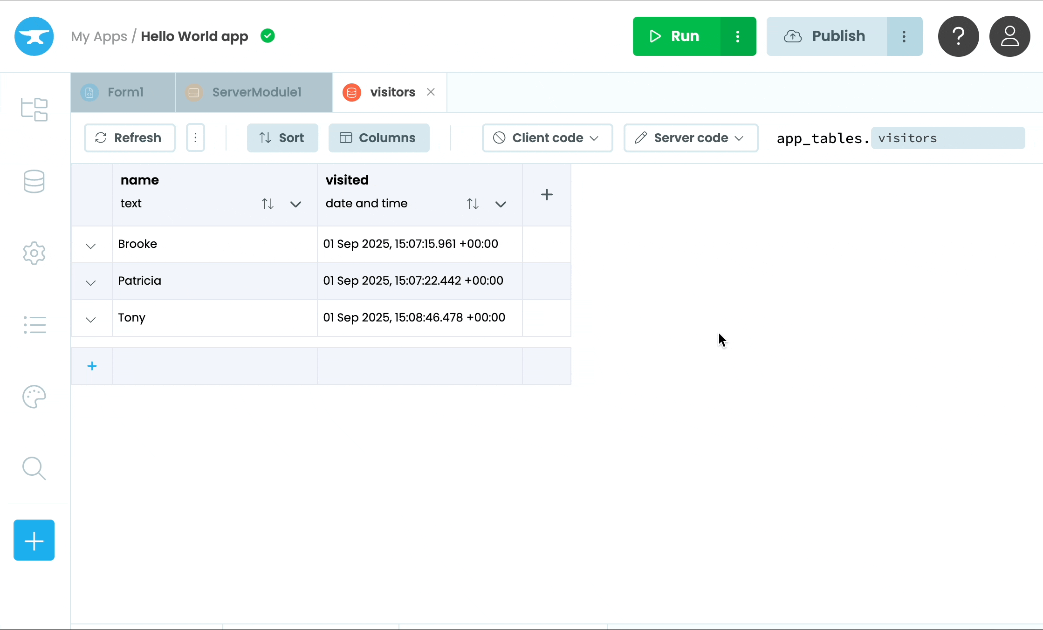
Task: Click the app_tables. code label
Action: 823,138
